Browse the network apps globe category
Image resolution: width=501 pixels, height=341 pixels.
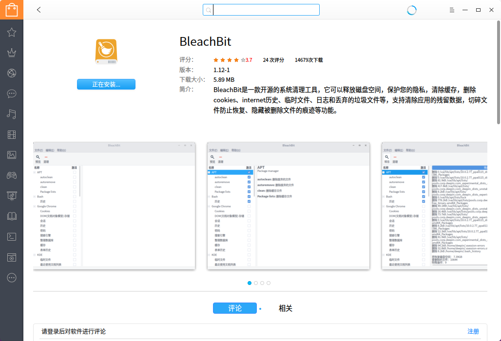point(12,73)
